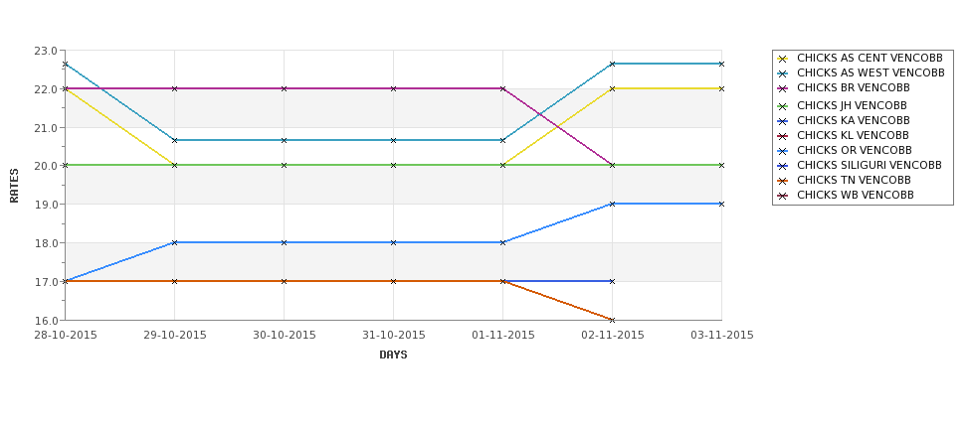Click the 31-10-2015 date axis label
This screenshot has height=426, width=970.
click(393, 335)
